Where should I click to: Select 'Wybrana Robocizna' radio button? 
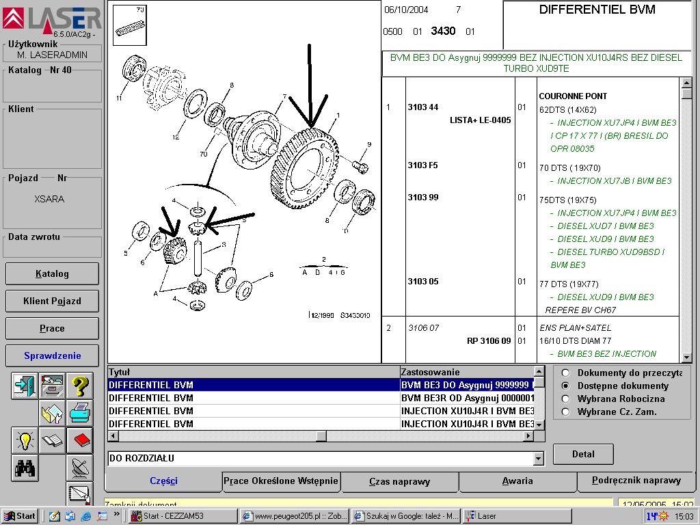565,399
